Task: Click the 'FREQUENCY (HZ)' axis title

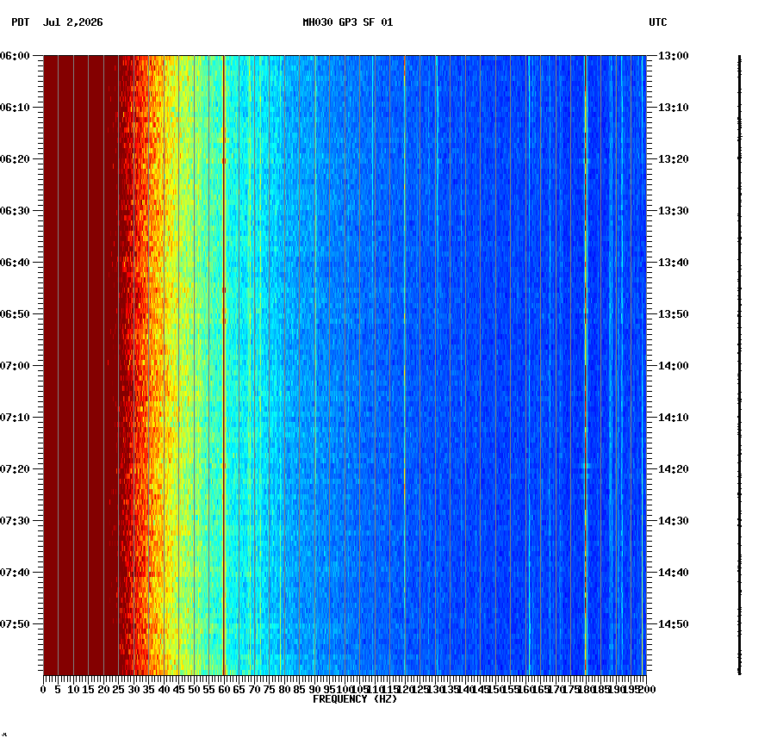Action: [x=355, y=699]
